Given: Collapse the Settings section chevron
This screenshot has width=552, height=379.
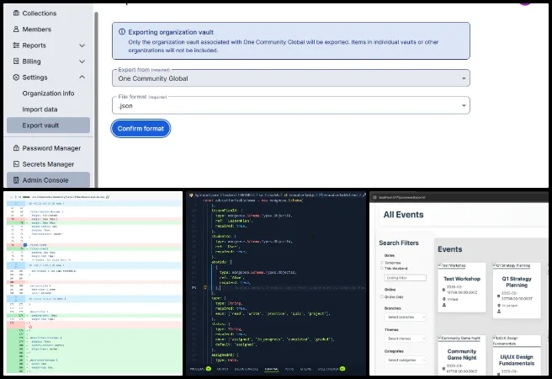Looking at the screenshot, I should point(82,77).
